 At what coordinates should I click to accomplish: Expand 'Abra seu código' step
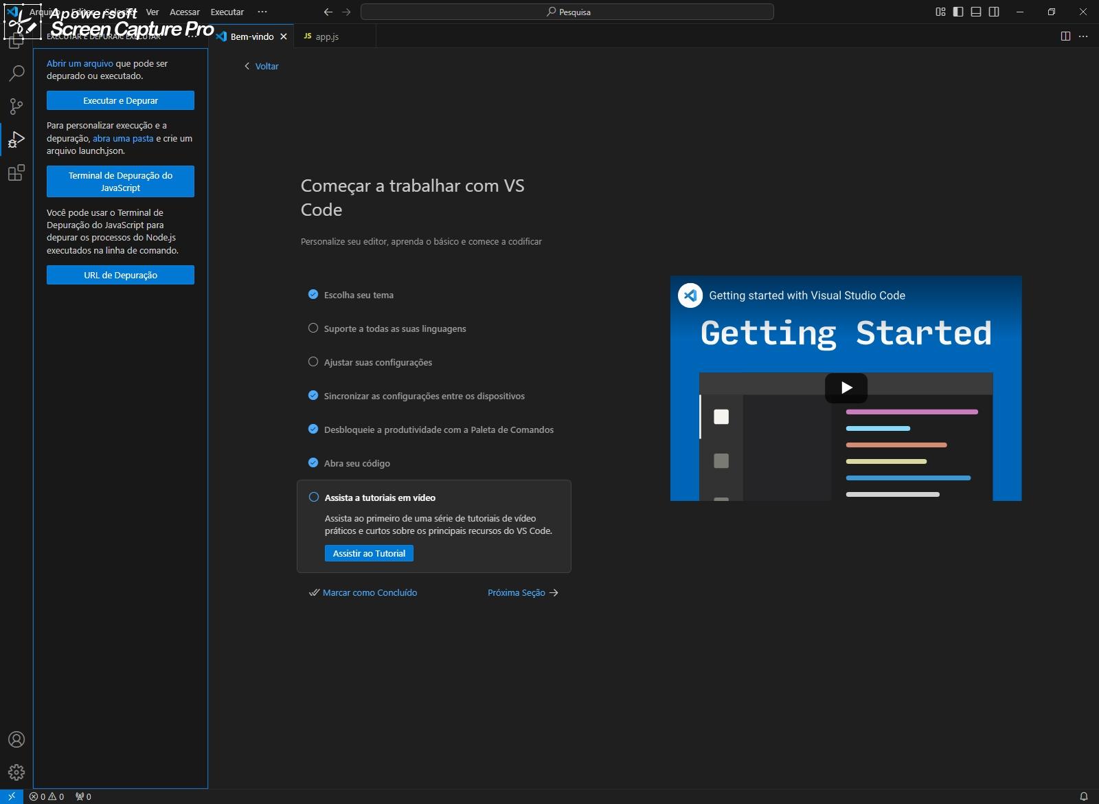click(357, 463)
